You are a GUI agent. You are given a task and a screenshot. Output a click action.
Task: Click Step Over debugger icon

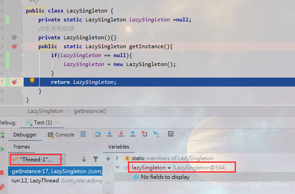pos(97,134)
